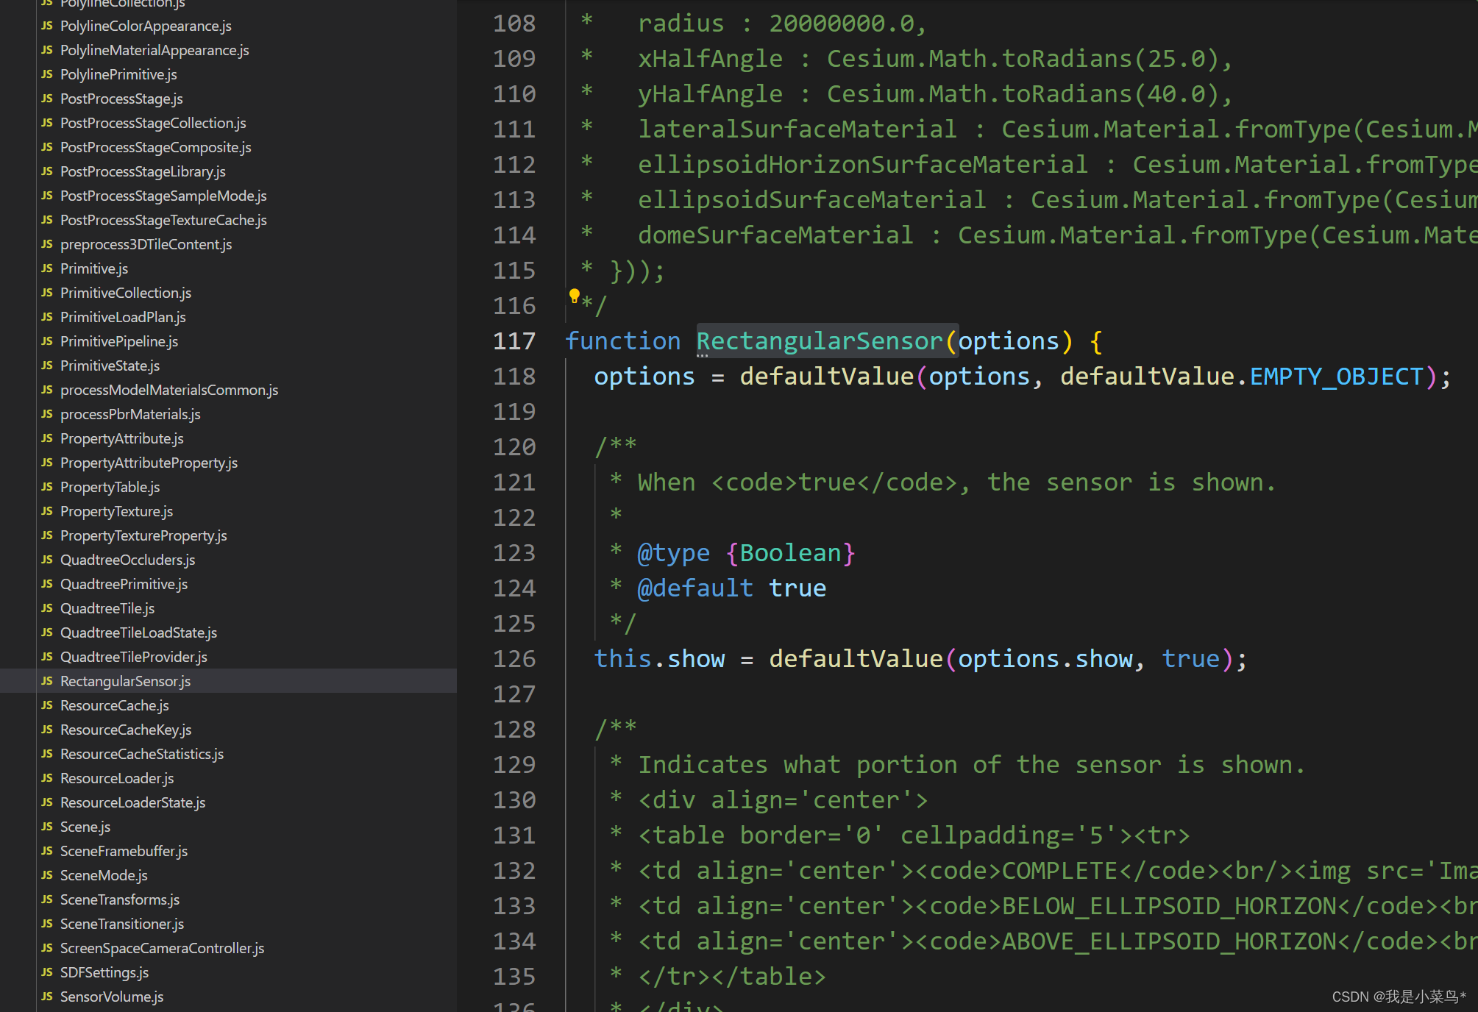The width and height of the screenshot is (1478, 1012).
Task: Click the RectangularSensor function name
Action: (819, 341)
